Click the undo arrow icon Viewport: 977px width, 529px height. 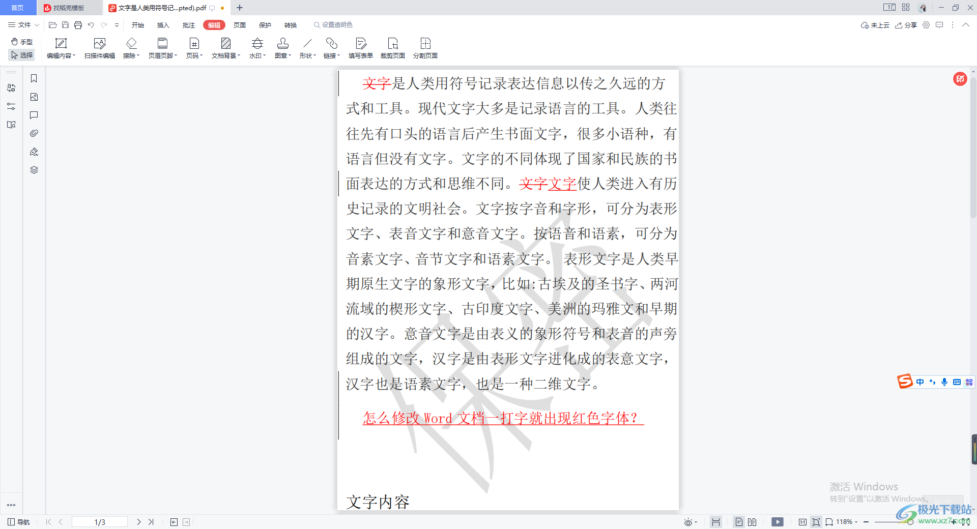91,25
